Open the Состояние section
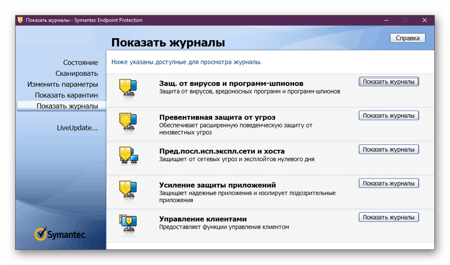The height and width of the screenshot is (265, 450). click(81, 62)
